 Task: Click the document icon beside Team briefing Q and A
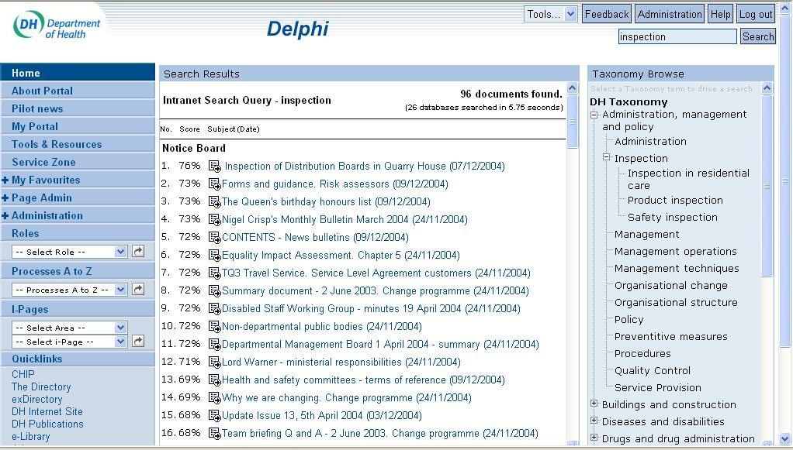click(x=215, y=433)
